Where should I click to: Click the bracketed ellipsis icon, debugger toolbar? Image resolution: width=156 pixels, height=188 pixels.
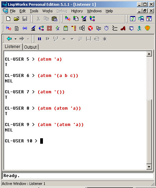point(89,39)
